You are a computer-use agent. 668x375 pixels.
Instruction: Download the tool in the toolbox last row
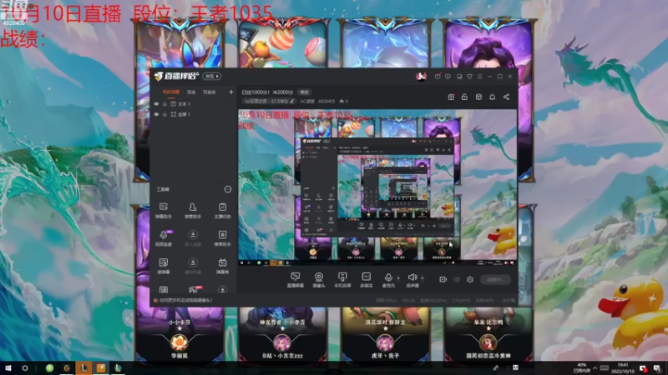coord(222,289)
